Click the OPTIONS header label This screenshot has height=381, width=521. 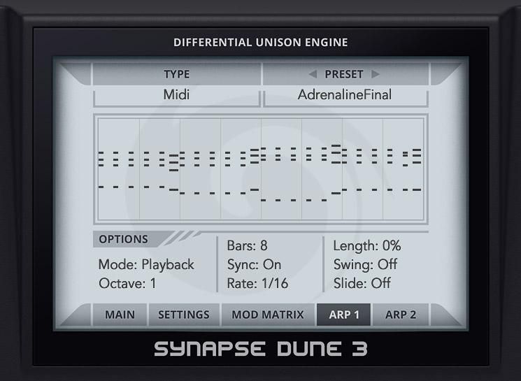(x=123, y=239)
